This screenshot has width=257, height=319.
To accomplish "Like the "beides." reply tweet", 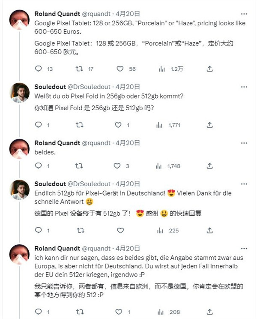I will [117, 166].
